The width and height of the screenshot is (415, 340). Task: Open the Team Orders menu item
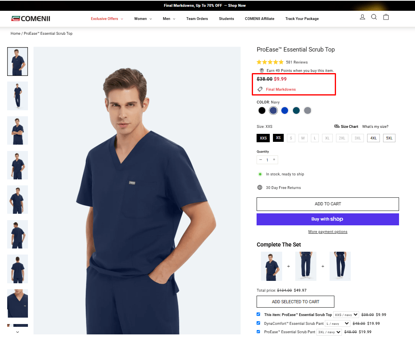click(x=197, y=18)
